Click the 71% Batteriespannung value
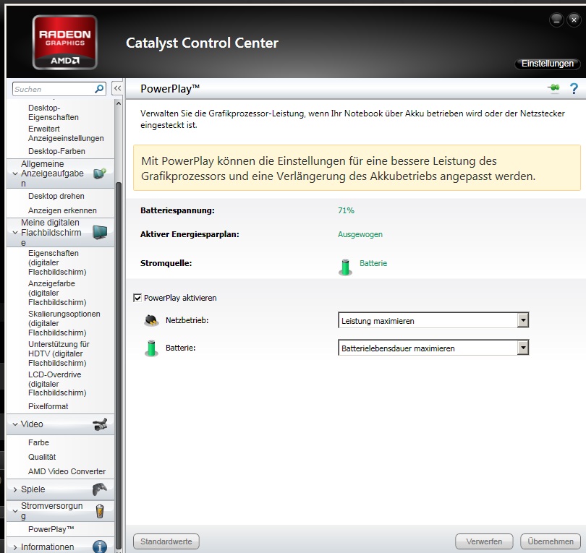 [346, 210]
